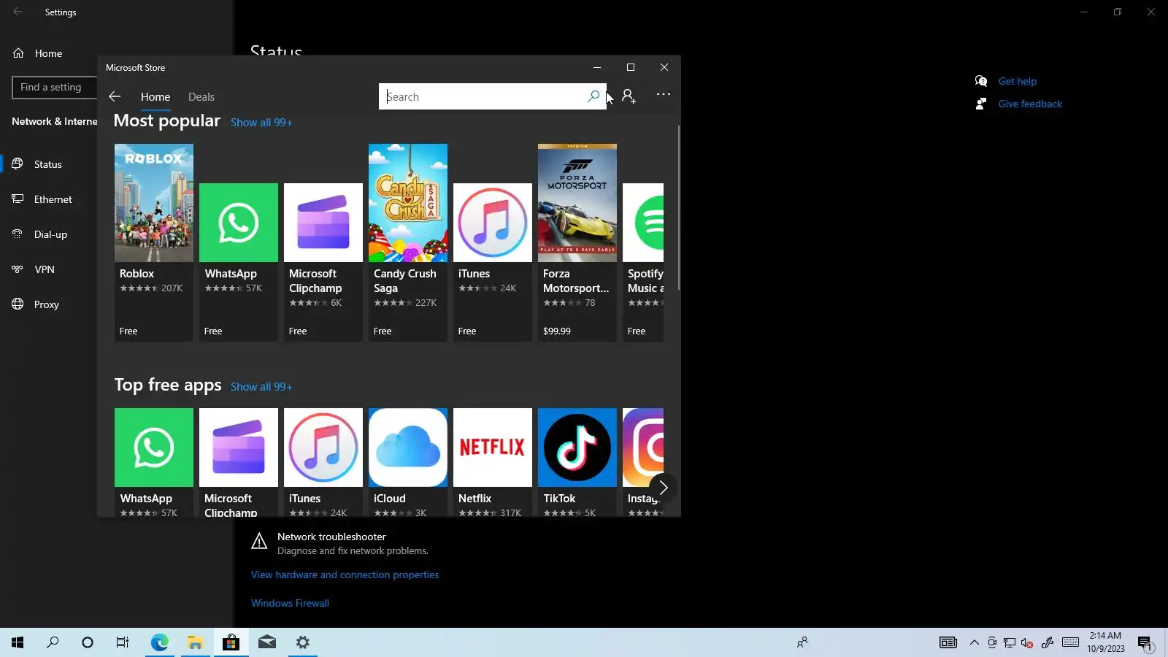
Task: Switch to Home tab in Microsoft Store
Action: click(x=155, y=97)
